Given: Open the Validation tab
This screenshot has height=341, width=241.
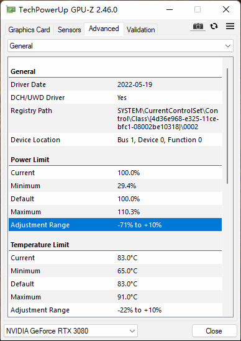Looking at the screenshot, I should click(141, 30).
